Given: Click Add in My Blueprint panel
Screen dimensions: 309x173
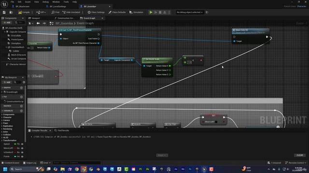Looking at the screenshot, I should 7,82.
